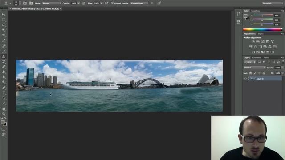Screen dimensions: 285x160
Task: Switch to the Swatches tab
Action: [255, 11]
